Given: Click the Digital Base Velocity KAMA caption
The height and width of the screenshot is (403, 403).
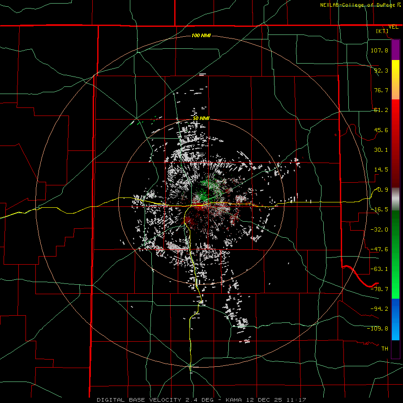Looking at the screenshot, I should (201, 400).
